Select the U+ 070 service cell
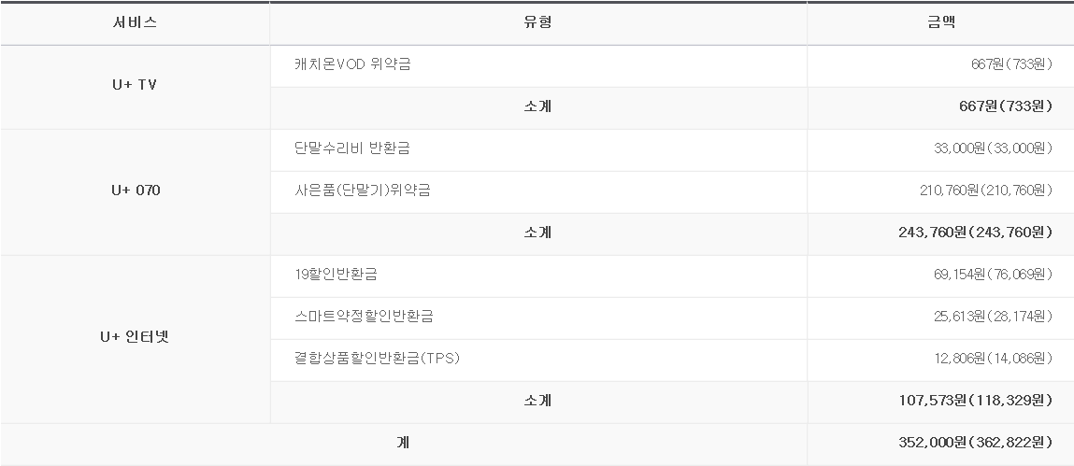Viewport: 1074px width, 466px height. click(135, 191)
